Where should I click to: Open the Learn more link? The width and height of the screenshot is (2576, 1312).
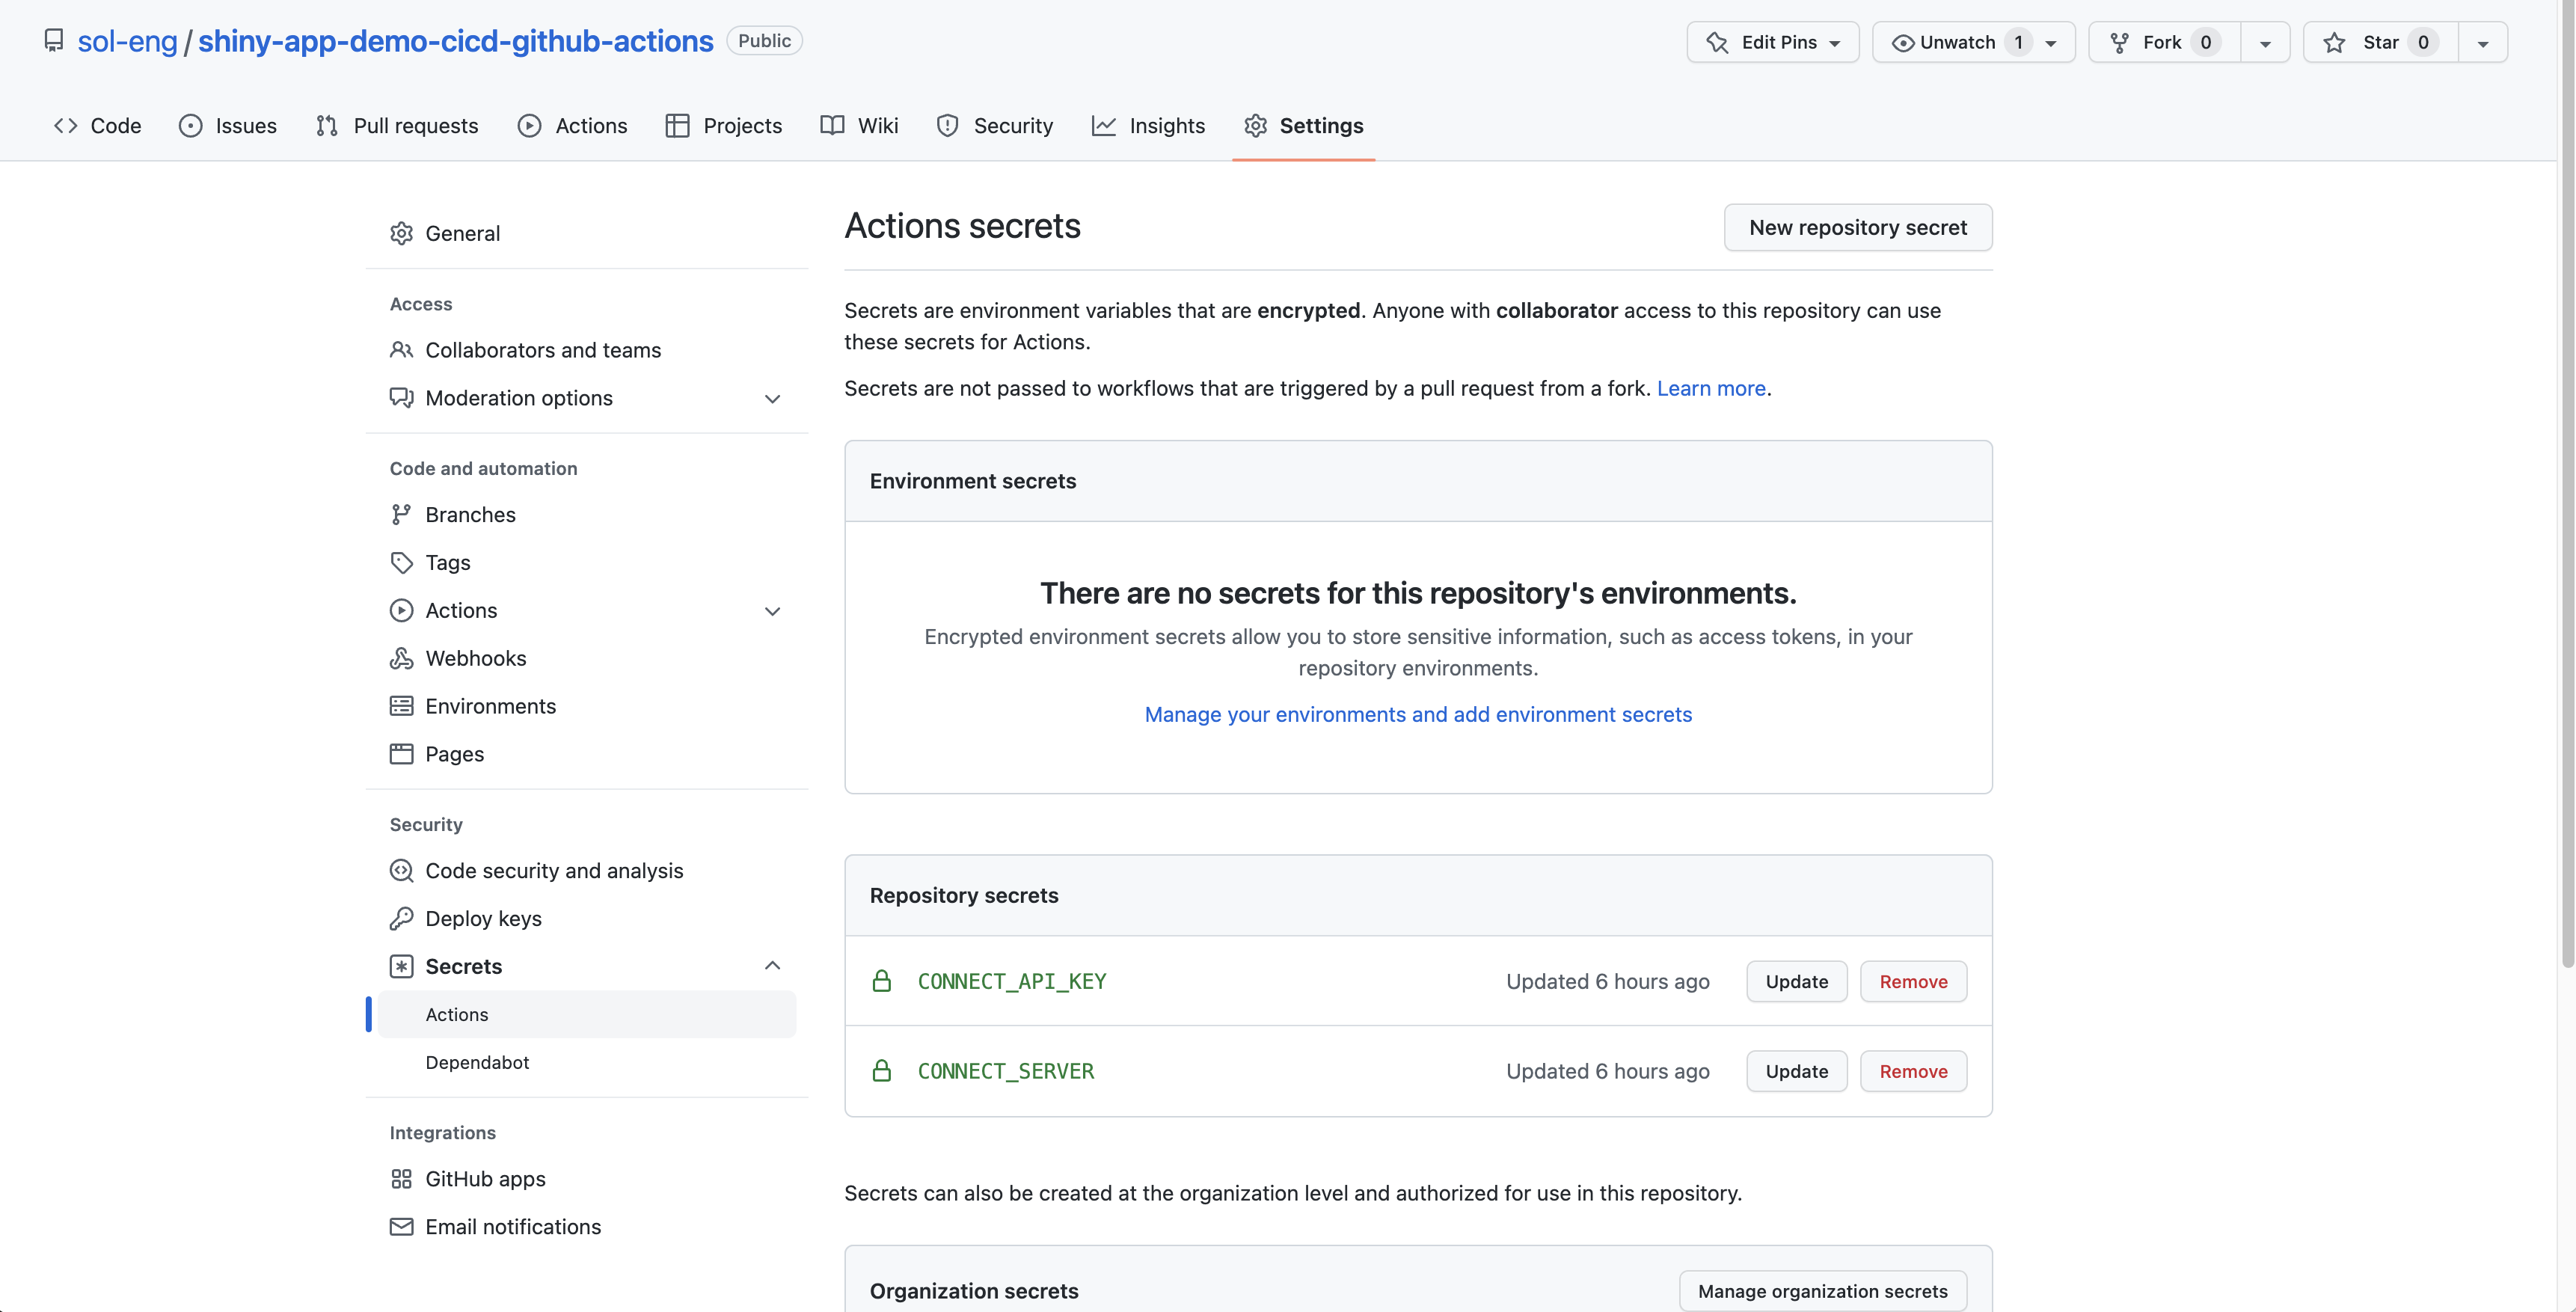pos(1711,388)
